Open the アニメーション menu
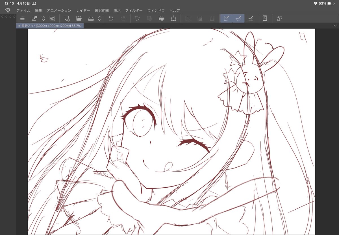Image resolution: width=339 pixels, height=235 pixels. coord(59,10)
